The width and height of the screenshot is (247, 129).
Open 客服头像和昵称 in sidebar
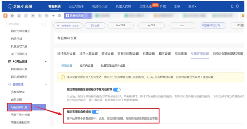coord(20,123)
